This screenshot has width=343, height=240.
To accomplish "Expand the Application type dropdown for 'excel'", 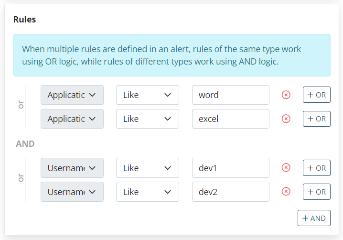I will (72, 119).
